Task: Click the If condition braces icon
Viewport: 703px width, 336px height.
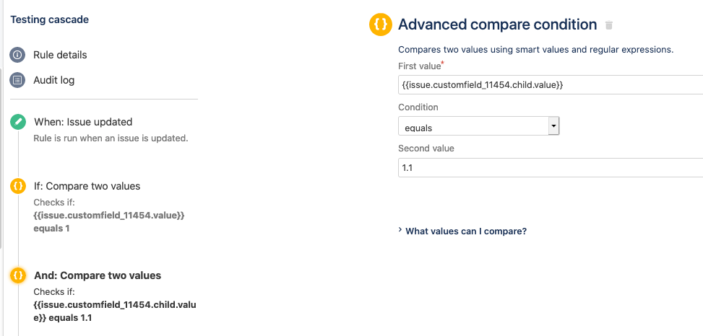Action: pos(18,186)
